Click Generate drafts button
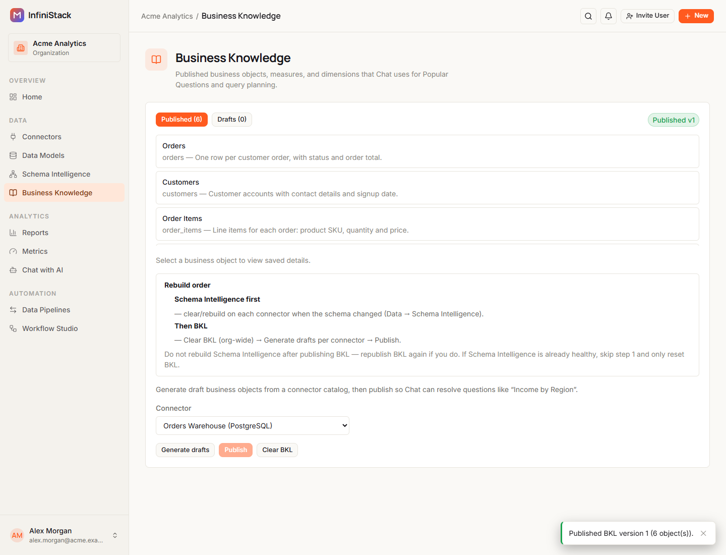Viewport: 726px width, 555px height. (186, 450)
